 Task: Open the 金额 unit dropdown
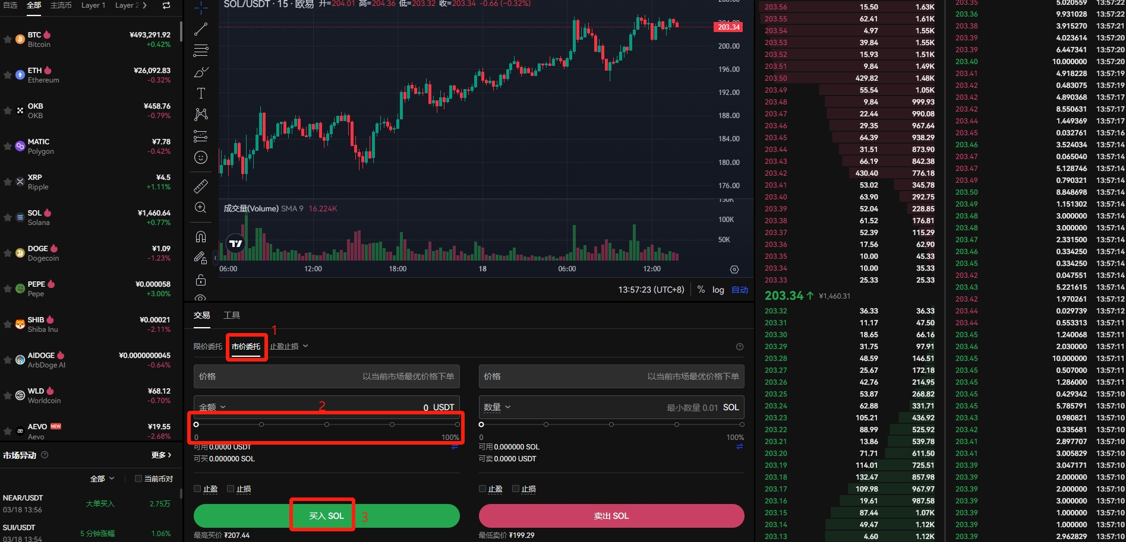[x=212, y=407]
